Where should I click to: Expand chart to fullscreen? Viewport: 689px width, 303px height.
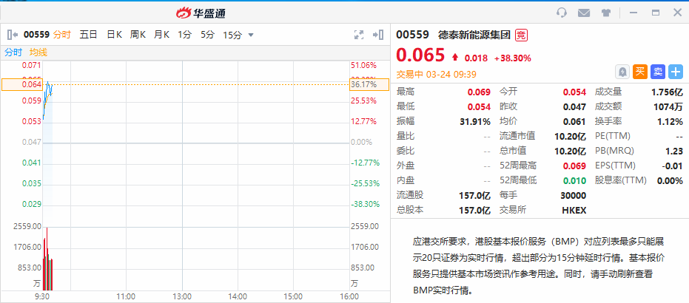(x=359, y=35)
